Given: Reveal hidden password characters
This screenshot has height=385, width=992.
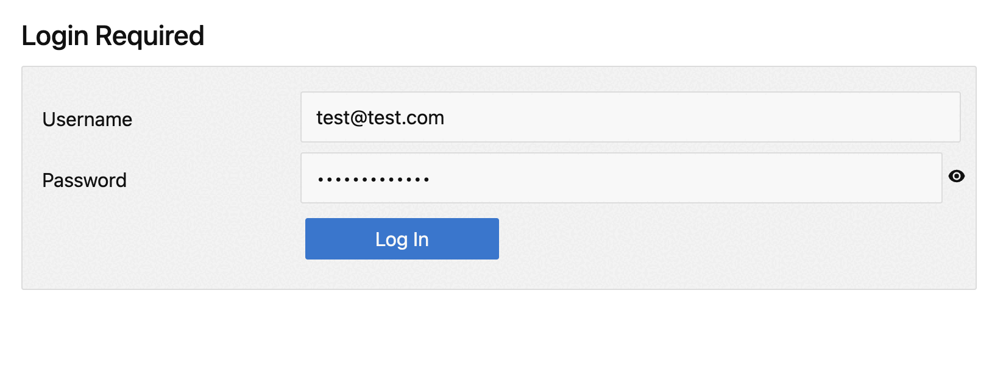Looking at the screenshot, I should tap(956, 177).
